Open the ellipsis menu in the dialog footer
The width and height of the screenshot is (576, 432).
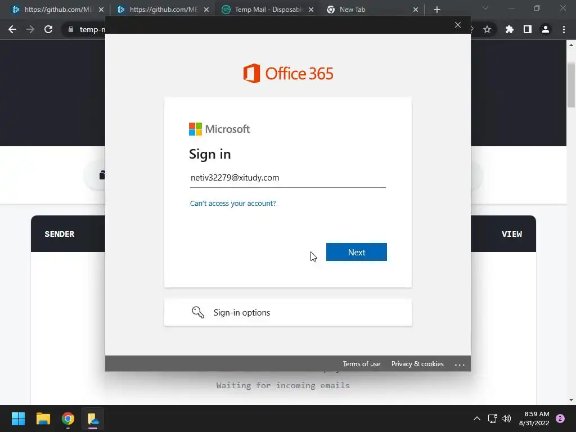tap(460, 364)
